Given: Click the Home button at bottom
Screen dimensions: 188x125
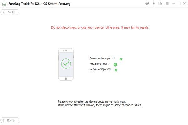Looking at the screenshot, I should tap(10, 120).
